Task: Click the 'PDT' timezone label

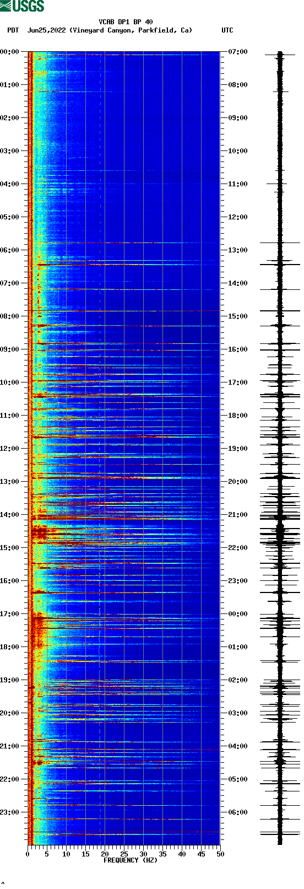Action: pos(13,30)
